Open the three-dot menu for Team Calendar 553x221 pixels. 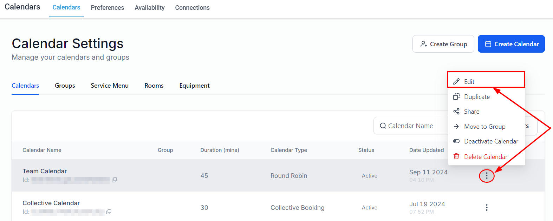click(487, 176)
